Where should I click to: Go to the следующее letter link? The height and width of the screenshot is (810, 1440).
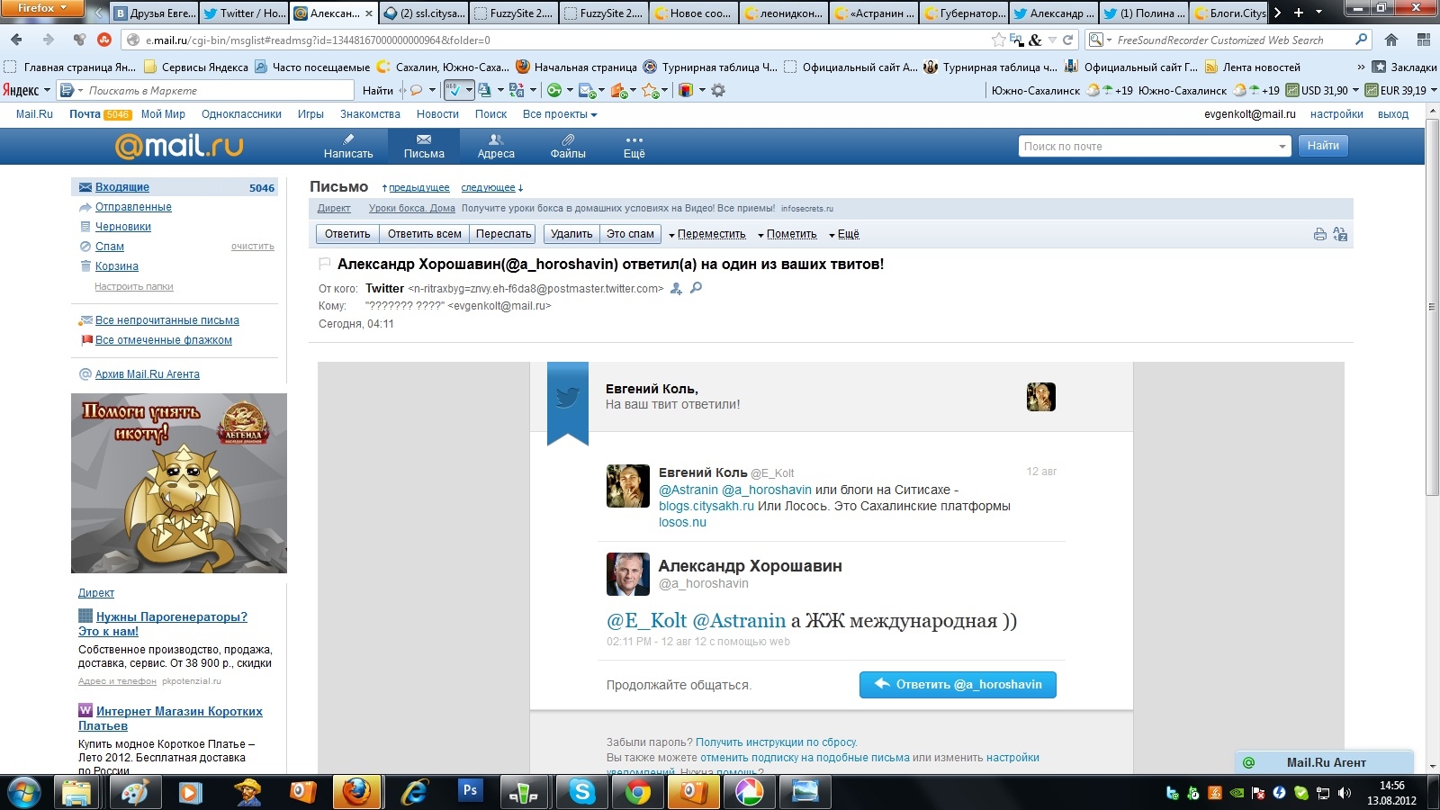click(x=488, y=188)
